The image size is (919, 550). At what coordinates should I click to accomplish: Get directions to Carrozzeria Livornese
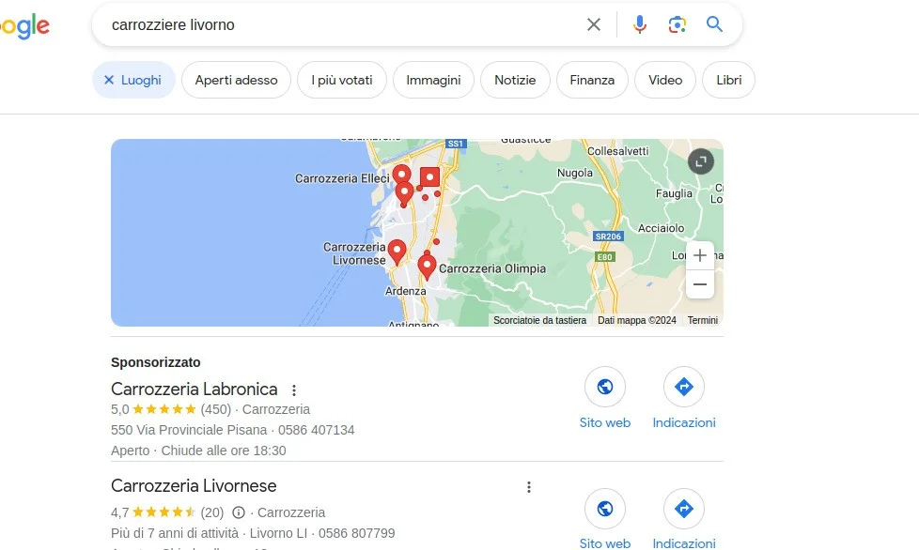tap(684, 509)
